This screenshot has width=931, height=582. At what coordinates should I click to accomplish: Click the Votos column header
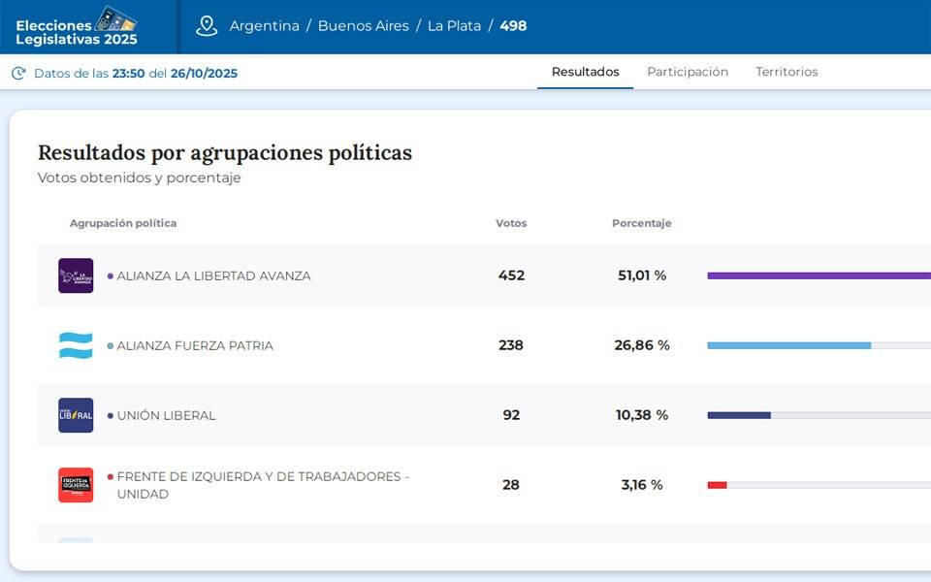click(x=511, y=223)
